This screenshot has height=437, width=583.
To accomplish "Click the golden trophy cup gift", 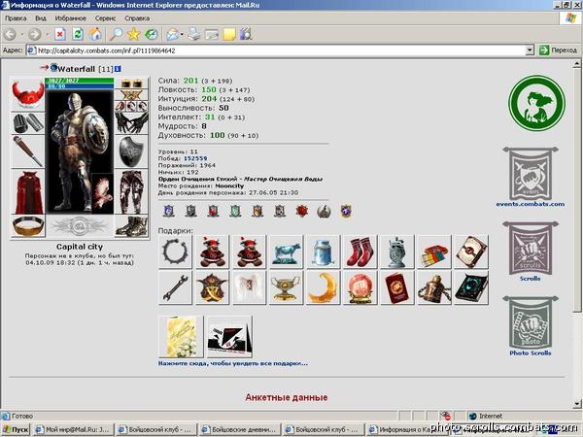I will tap(286, 287).
